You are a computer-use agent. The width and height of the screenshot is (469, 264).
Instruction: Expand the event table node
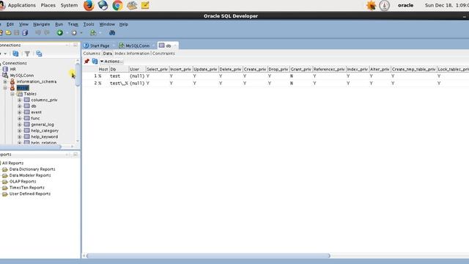coord(20,112)
